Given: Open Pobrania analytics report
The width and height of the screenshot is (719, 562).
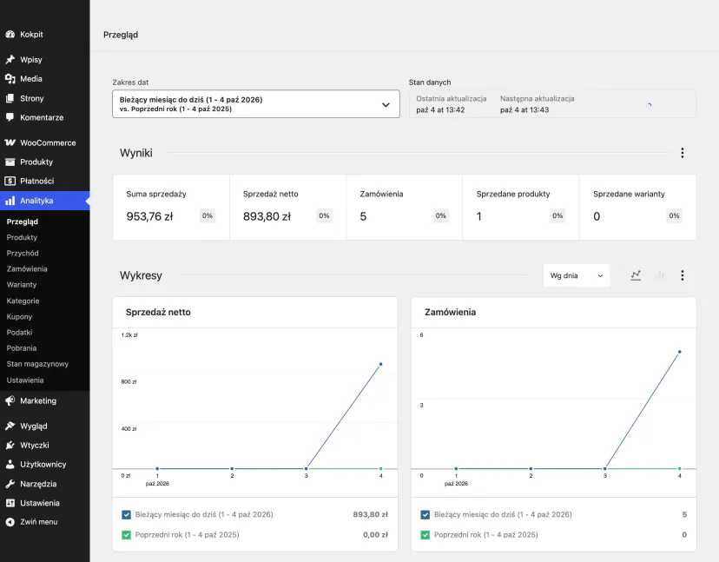Looking at the screenshot, I should (22, 348).
